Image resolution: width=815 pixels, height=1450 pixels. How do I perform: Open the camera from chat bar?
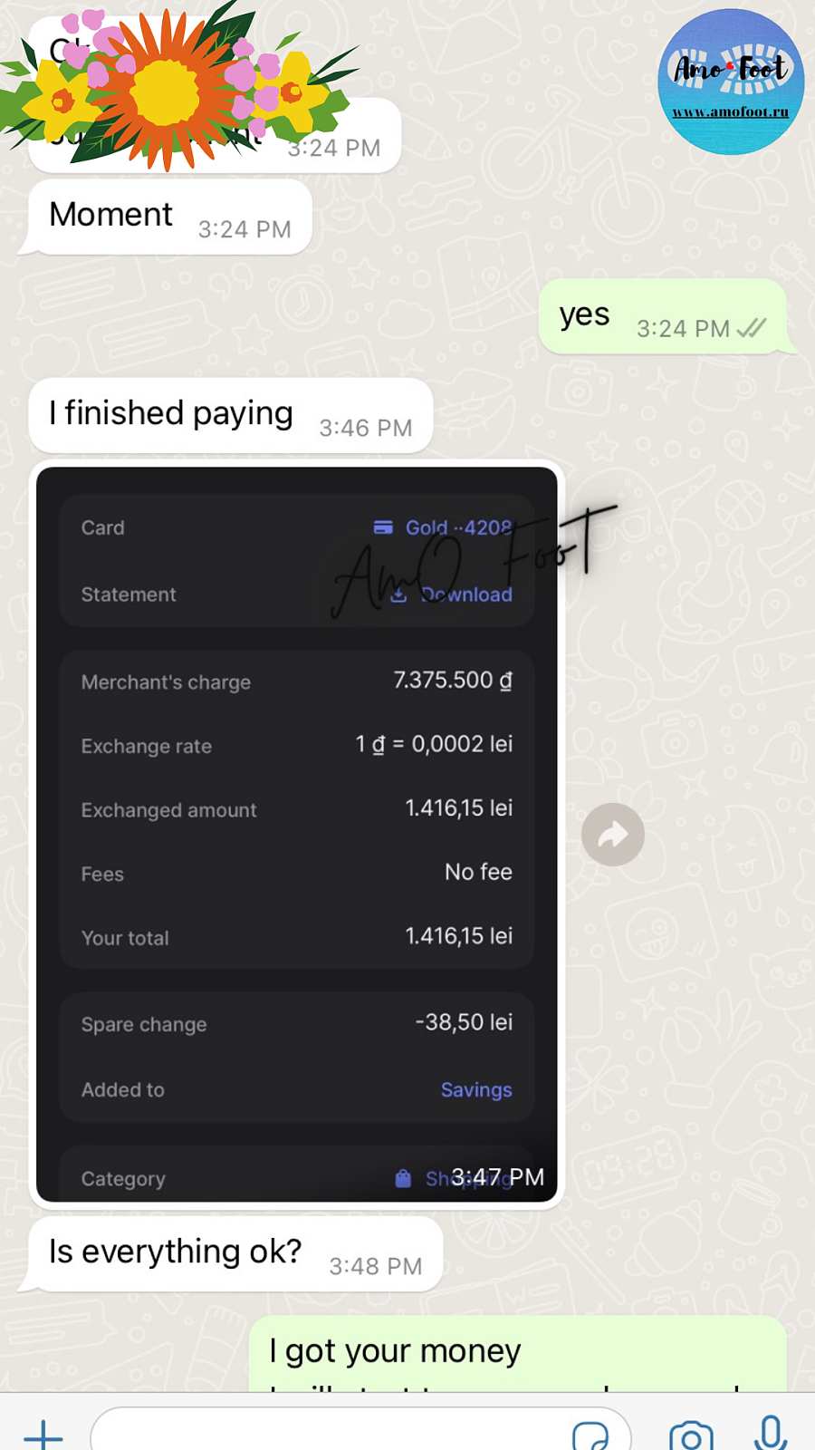691,1435
